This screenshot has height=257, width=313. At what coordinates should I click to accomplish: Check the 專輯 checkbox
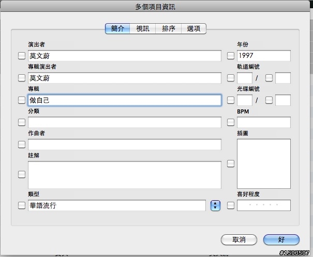click(x=22, y=100)
